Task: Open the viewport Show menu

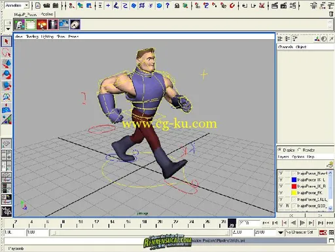Action: tap(61, 37)
